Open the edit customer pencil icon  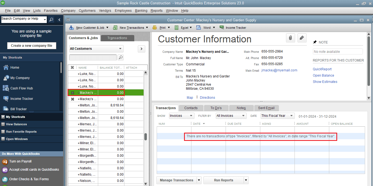(302, 38)
